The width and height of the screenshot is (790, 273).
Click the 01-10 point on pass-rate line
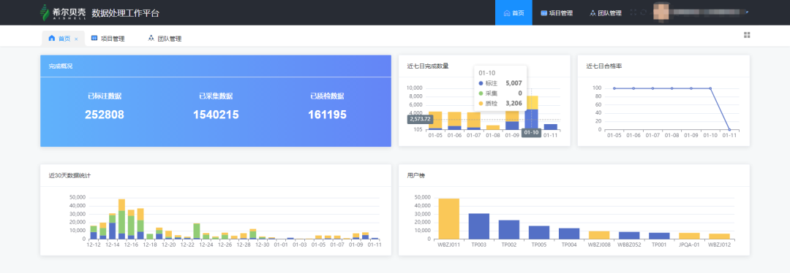[x=710, y=88]
